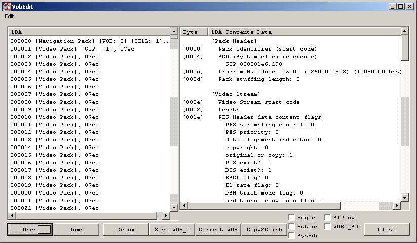Click the Open button
Screen dimensions: 417x243
[x=30, y=230]
